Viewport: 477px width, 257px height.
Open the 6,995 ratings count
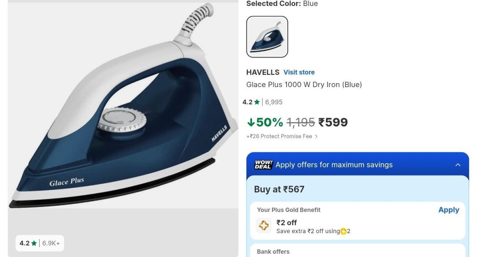(x=274, y=102)
